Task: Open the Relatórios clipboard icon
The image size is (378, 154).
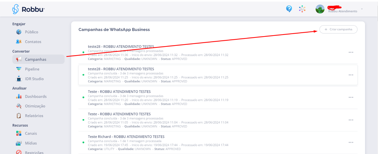Action: pos(19,116)
